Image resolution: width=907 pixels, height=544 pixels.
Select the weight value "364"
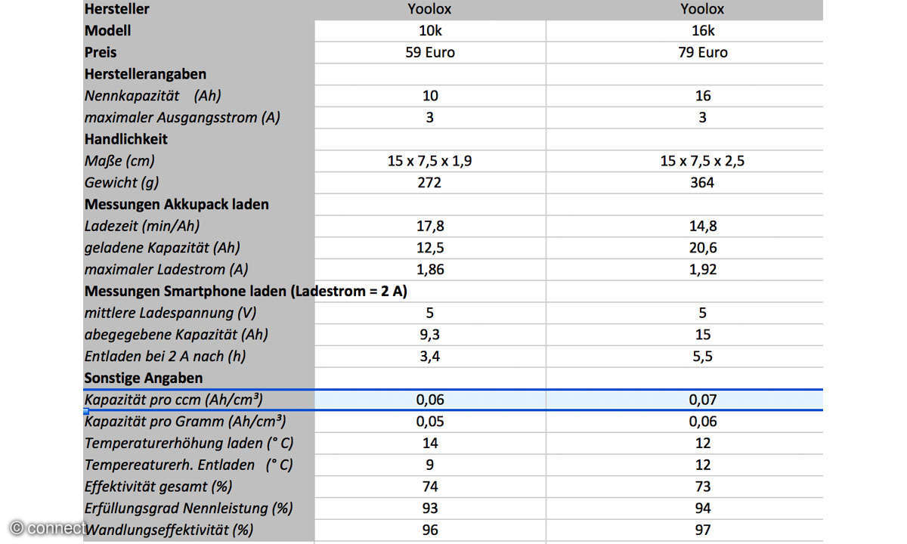click(702, 182)
